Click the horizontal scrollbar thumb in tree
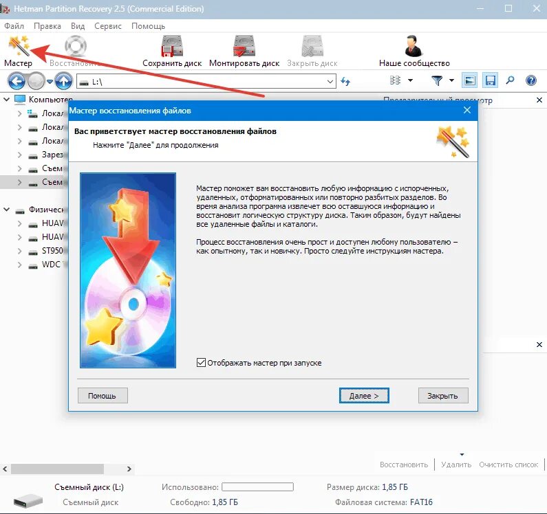The image size is (547, 514). coord(57,469)
